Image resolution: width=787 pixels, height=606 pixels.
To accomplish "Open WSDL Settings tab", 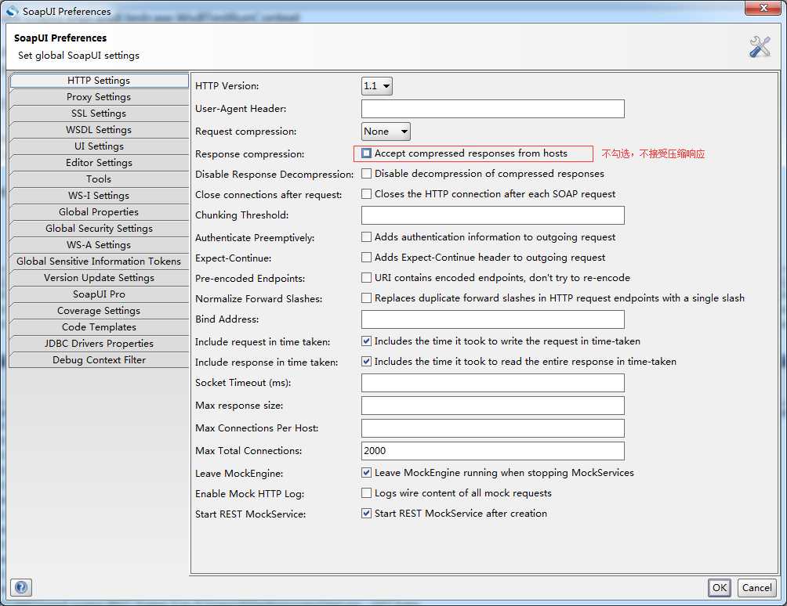I will tap(99, 129).
